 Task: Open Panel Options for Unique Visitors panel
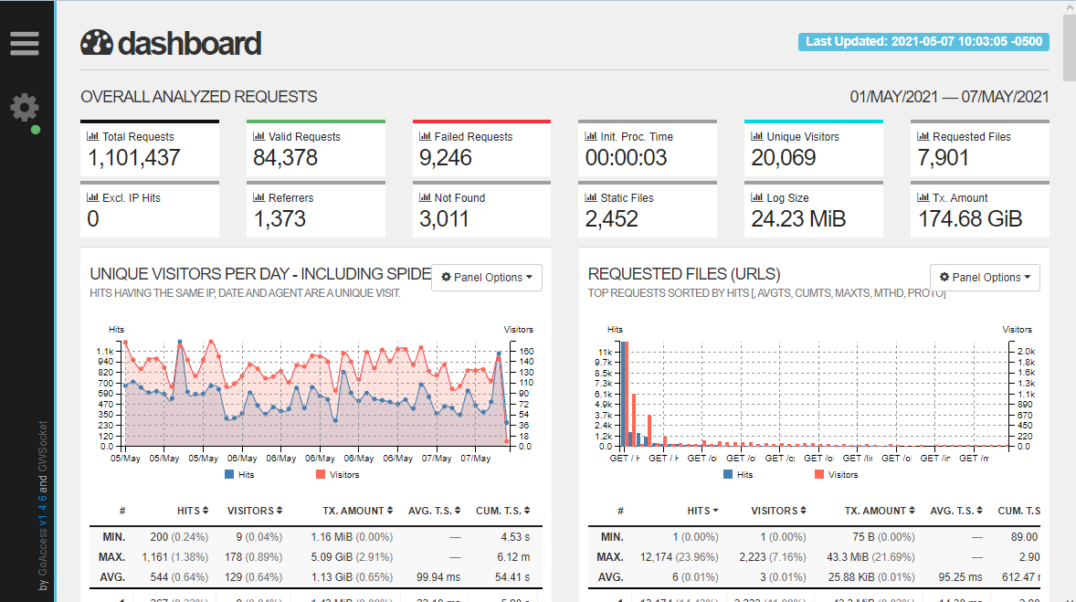pyautogui.click(x=487, y=278)
